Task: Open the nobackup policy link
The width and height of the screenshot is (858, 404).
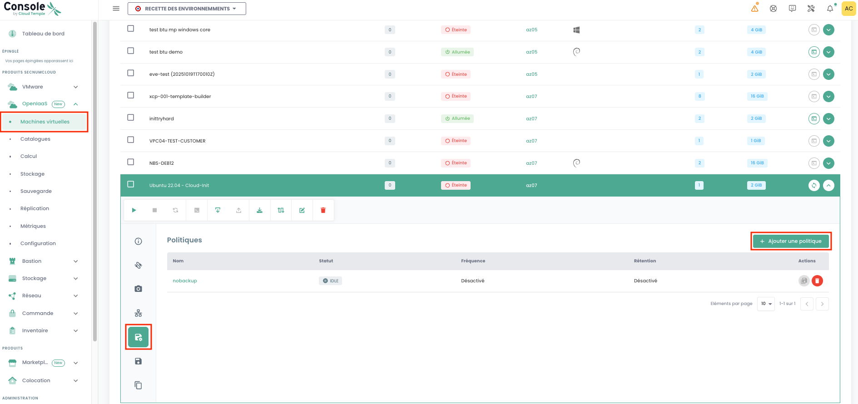Action: pyautogui.click(x=185, y=281)
